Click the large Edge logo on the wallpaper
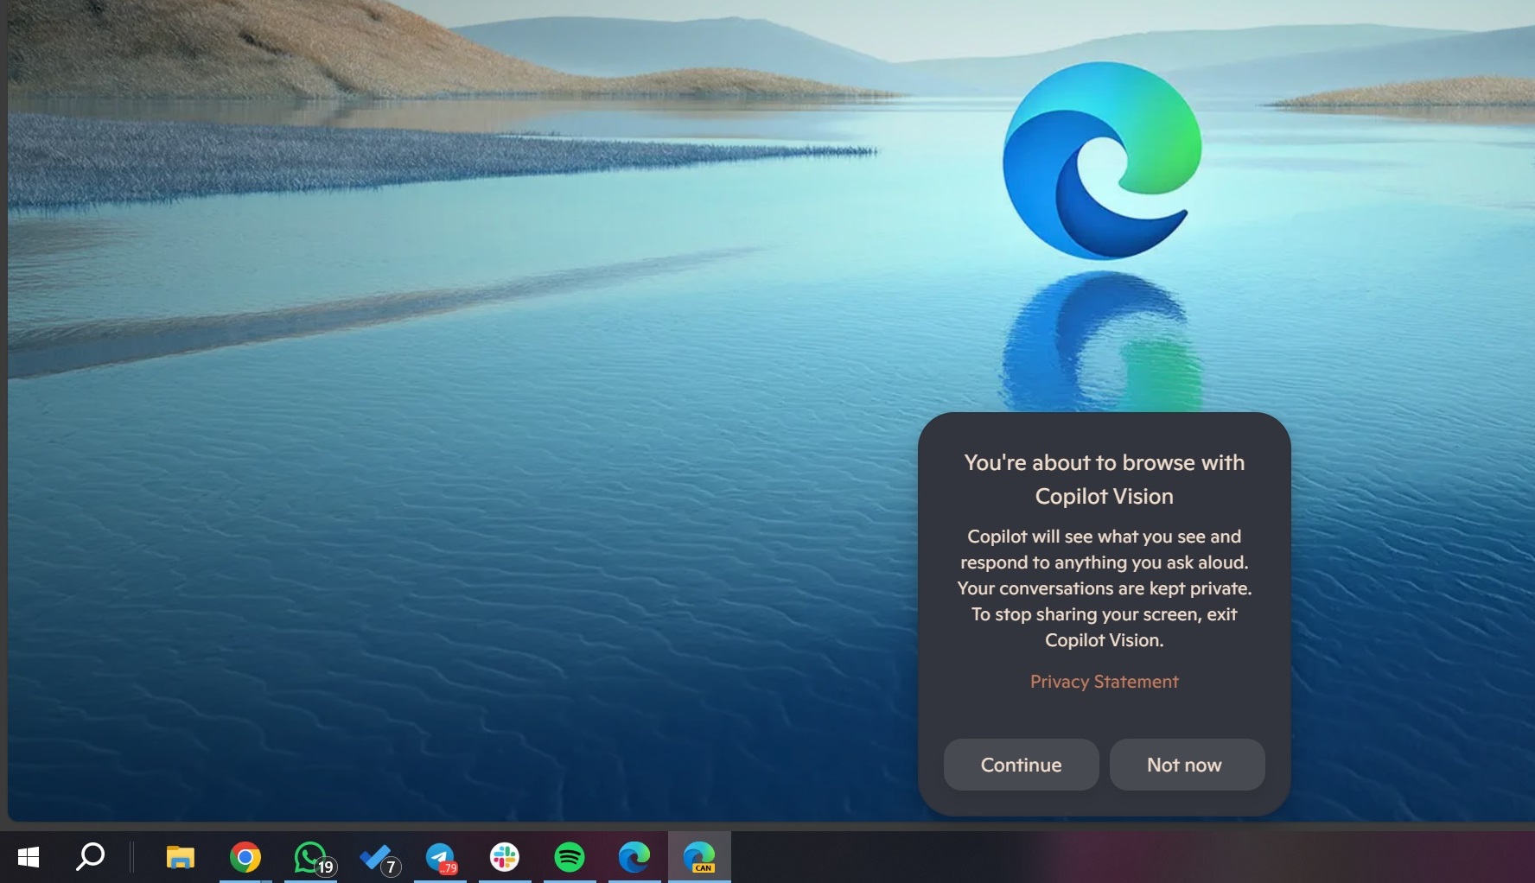Image resolution: width=1535 pixels, height=883 pixels. pyautogui.click(x=1104, y=160)
